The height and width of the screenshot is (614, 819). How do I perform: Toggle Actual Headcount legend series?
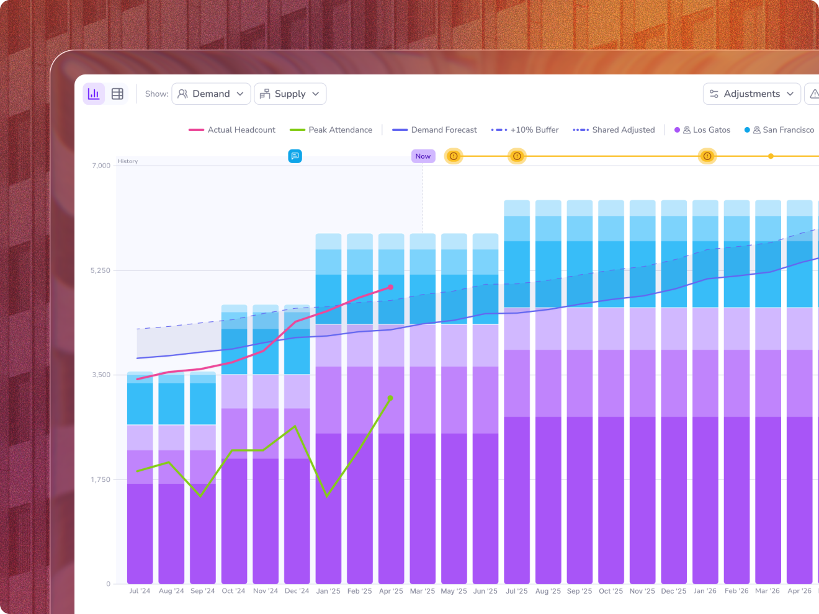232,130
